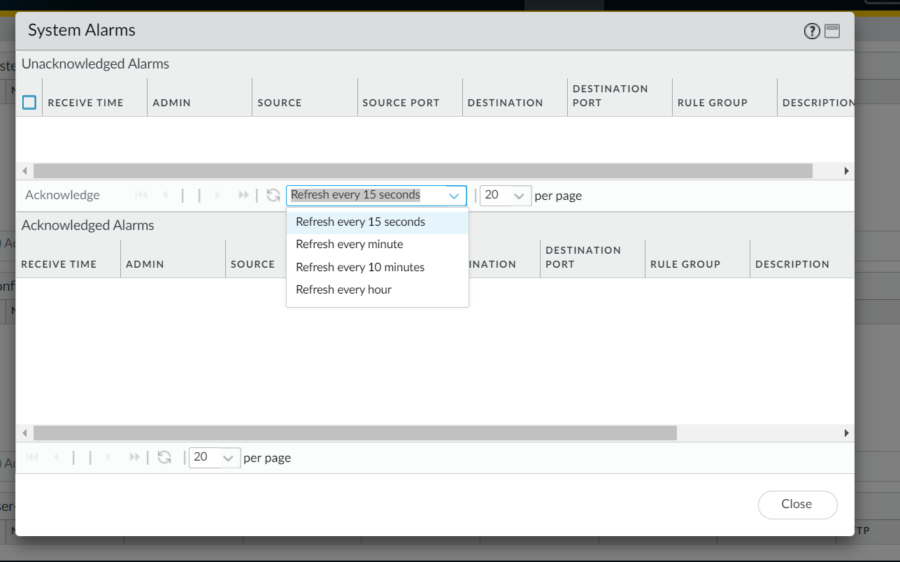Screen dimensions: 900x562
Task: Open the help icon in System Alarms header
Action: pos(811,31)
